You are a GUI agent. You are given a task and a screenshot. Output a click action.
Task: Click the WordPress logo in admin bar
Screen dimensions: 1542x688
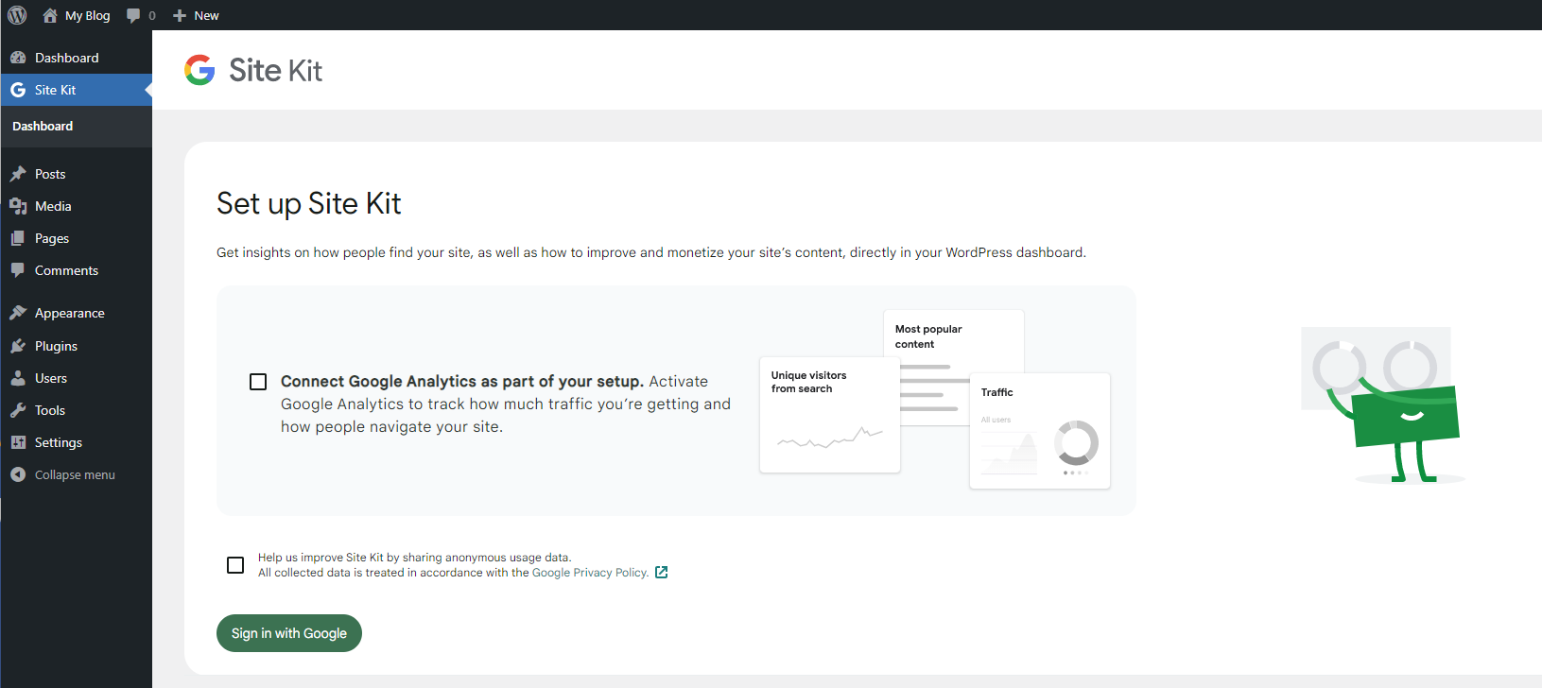[x=17, y=15]
